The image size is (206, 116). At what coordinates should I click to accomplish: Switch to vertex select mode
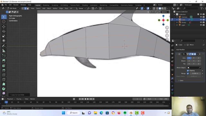23,8
